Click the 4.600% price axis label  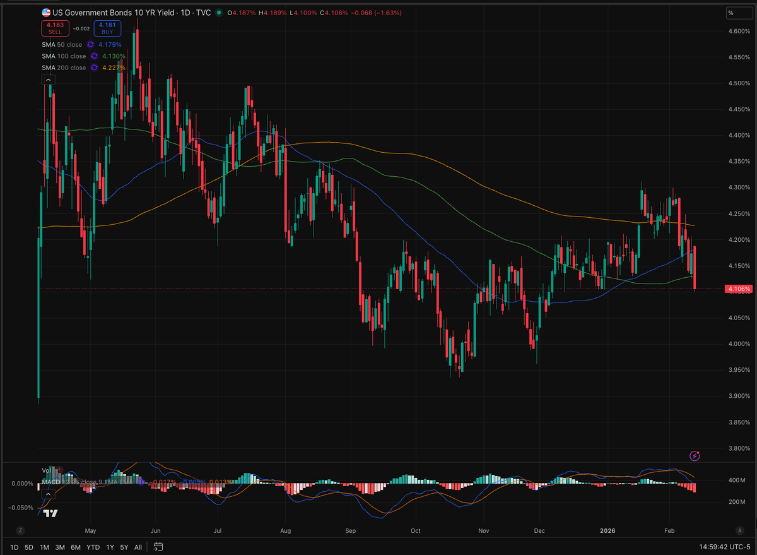pos(739,31)
